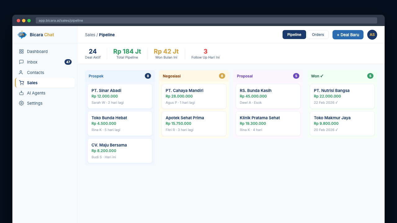Switch to the Orders view

click(318, 35)
